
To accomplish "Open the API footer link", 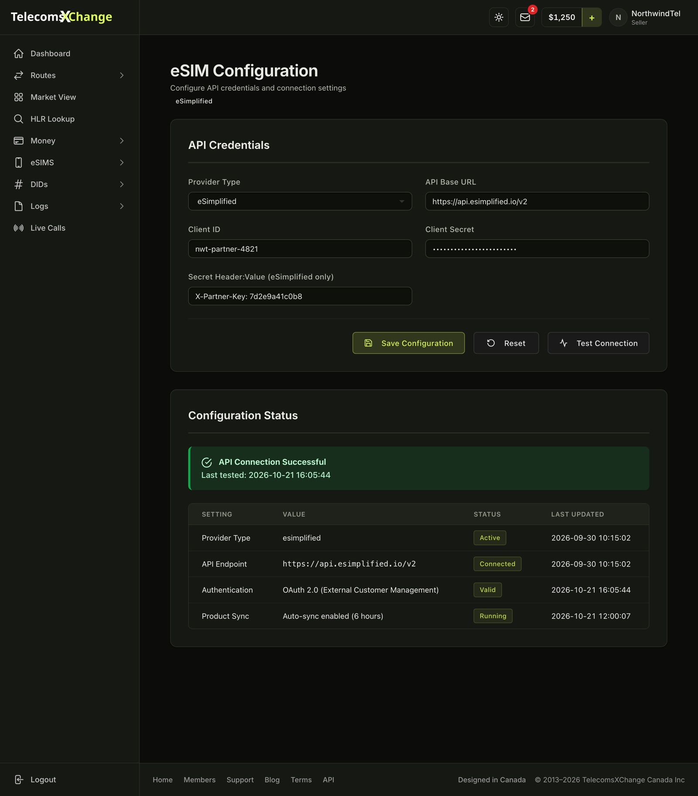I will [328, 779].
